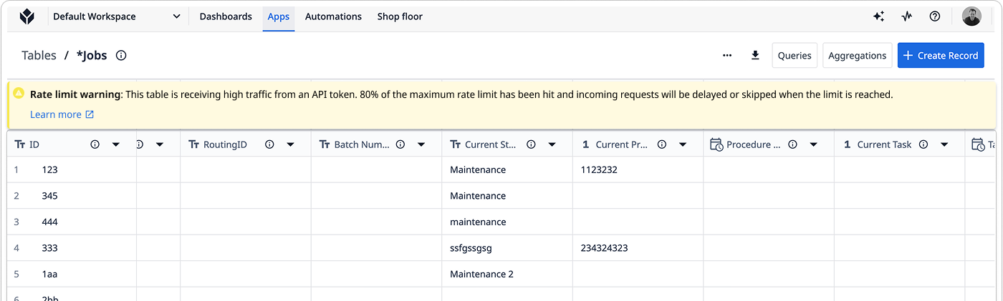
Task: Select the Current Procedure value 234324323
Action: [x=638, y=248]
